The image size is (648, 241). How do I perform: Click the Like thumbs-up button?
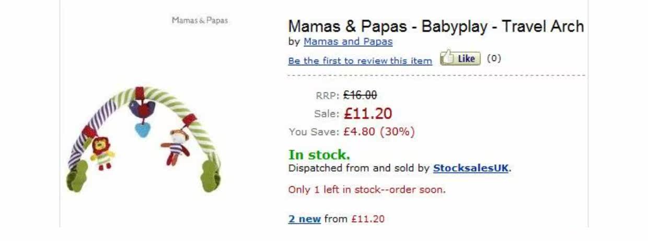click(460, 58)
